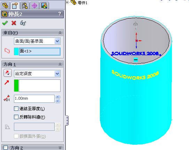Screen dimensions: 189x150
Task: Enable the 連結至厚度(L) checkbox
Action: point(16,109)
